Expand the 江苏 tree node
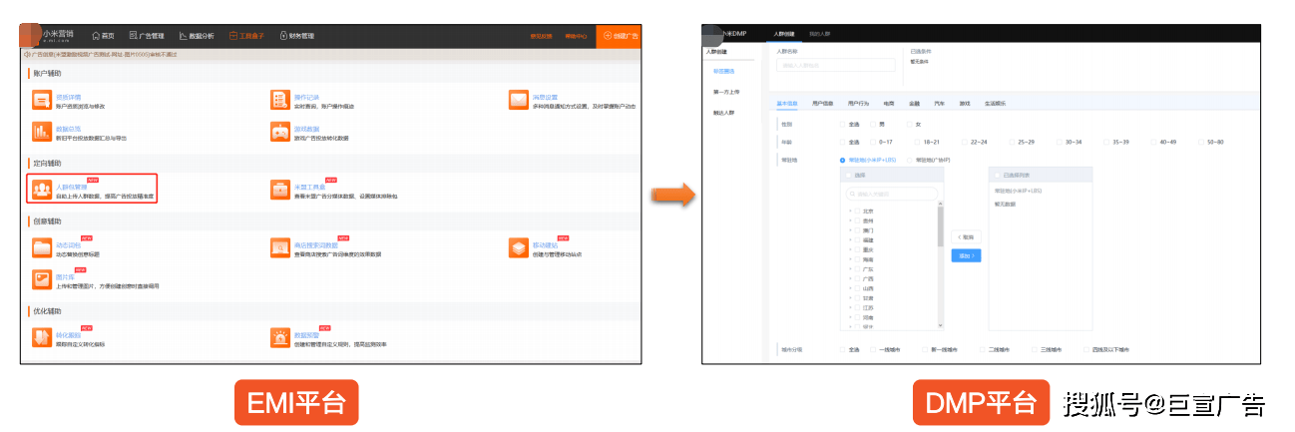The height and width of the screenshot is (432, 1295). (x=850, y=307)
